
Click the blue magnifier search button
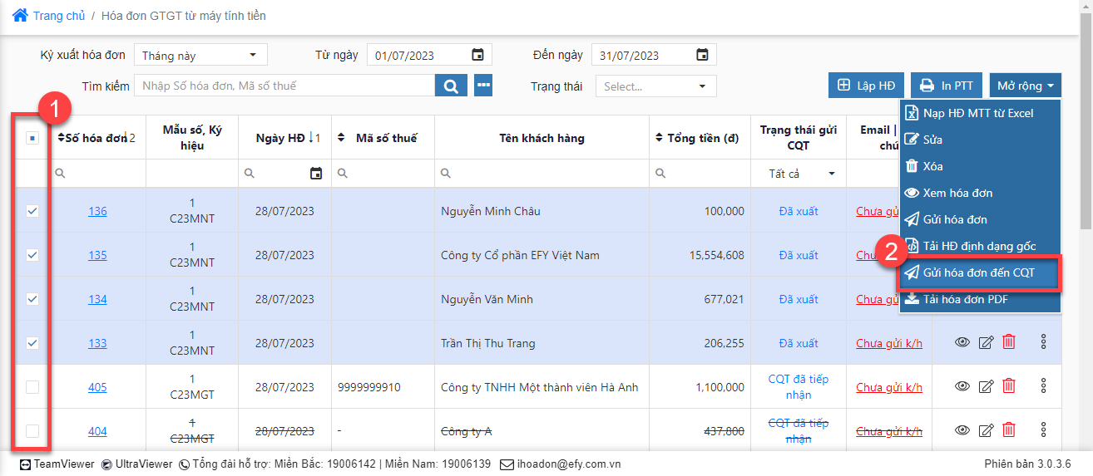pyautogui.click(x=451, y=86)
